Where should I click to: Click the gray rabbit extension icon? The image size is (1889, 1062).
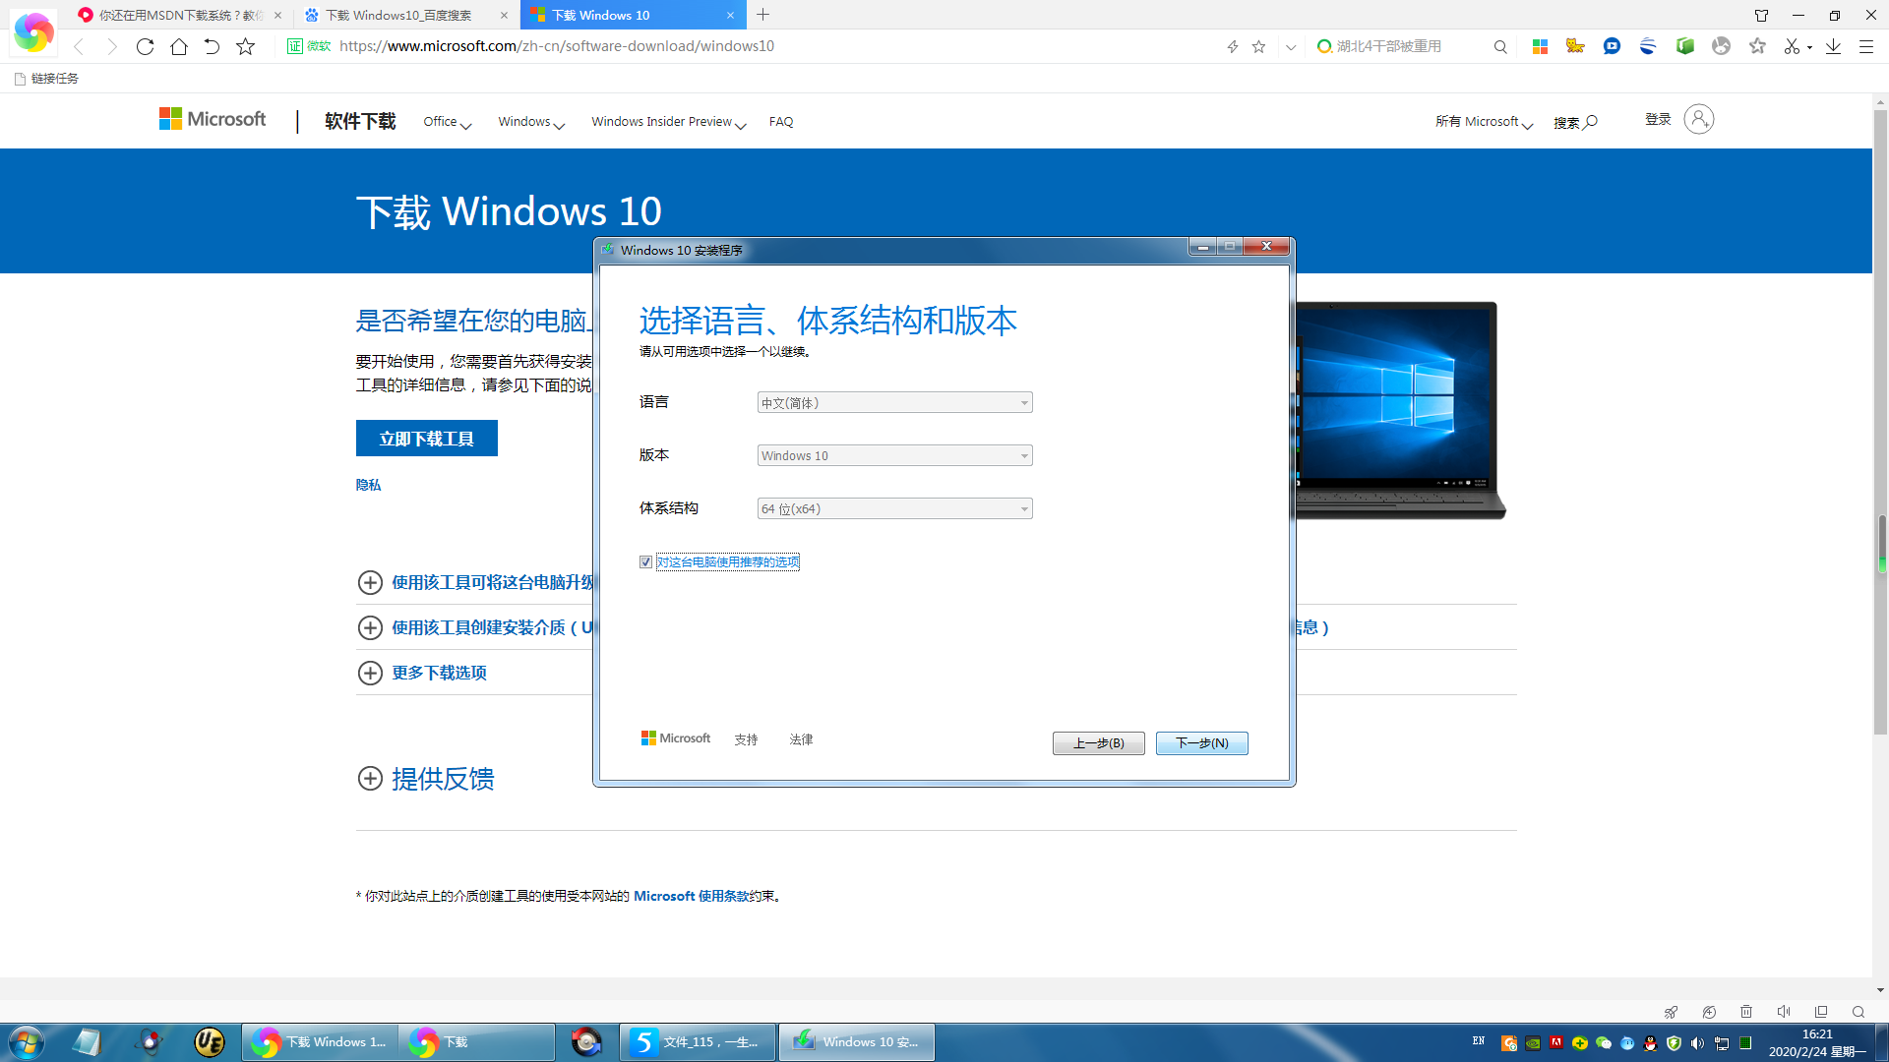pos(1721,46)
